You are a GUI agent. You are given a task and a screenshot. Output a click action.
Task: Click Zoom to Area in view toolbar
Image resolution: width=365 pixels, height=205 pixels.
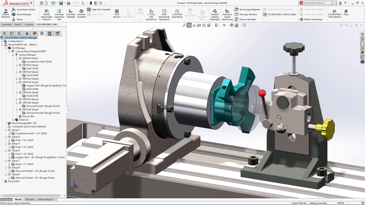tap(189, 25)
